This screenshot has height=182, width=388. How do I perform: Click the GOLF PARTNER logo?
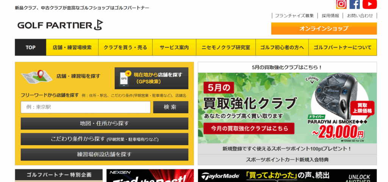(60, 25)
